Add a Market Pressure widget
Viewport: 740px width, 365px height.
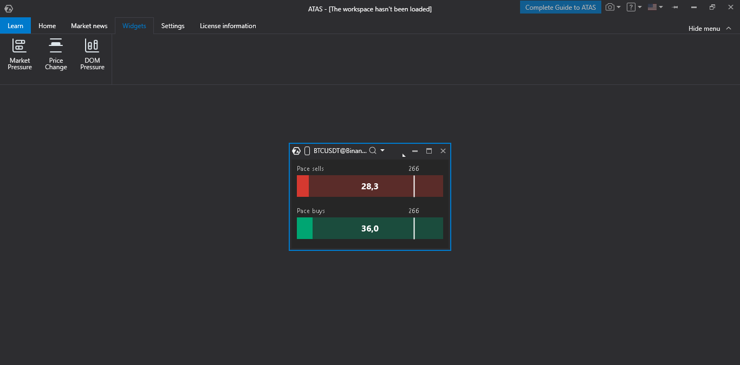(x=20, y=55)
